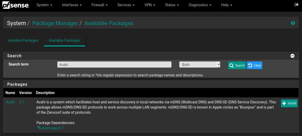This screenshot has width=302, height=136.
Task: Click the Packages panel heading
Action: tap(17, 84)
